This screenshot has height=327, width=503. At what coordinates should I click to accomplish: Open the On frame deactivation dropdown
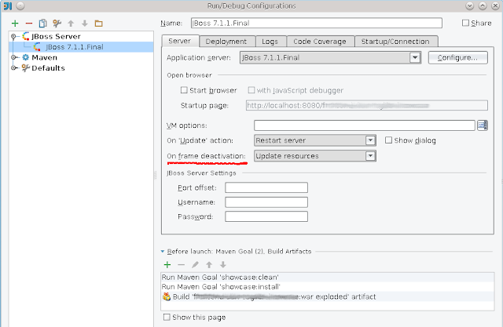coord(370,156)
